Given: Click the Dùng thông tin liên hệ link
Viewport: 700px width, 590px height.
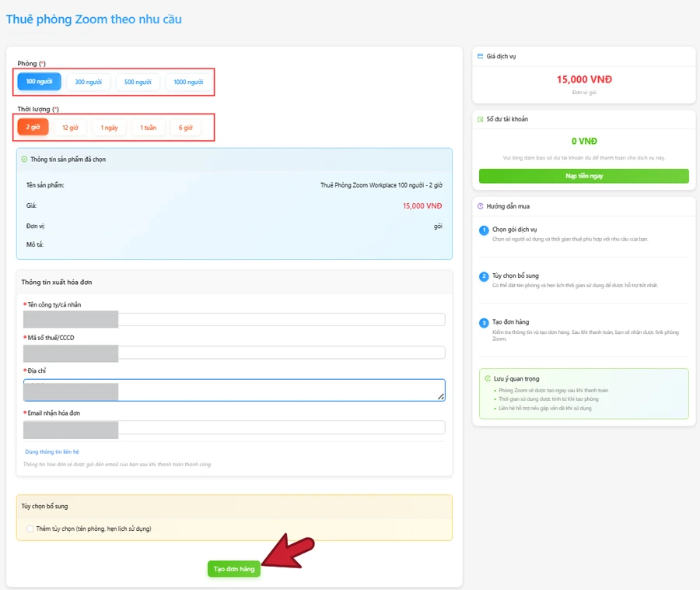Looking at the screenshot, I should click(52, 451).
